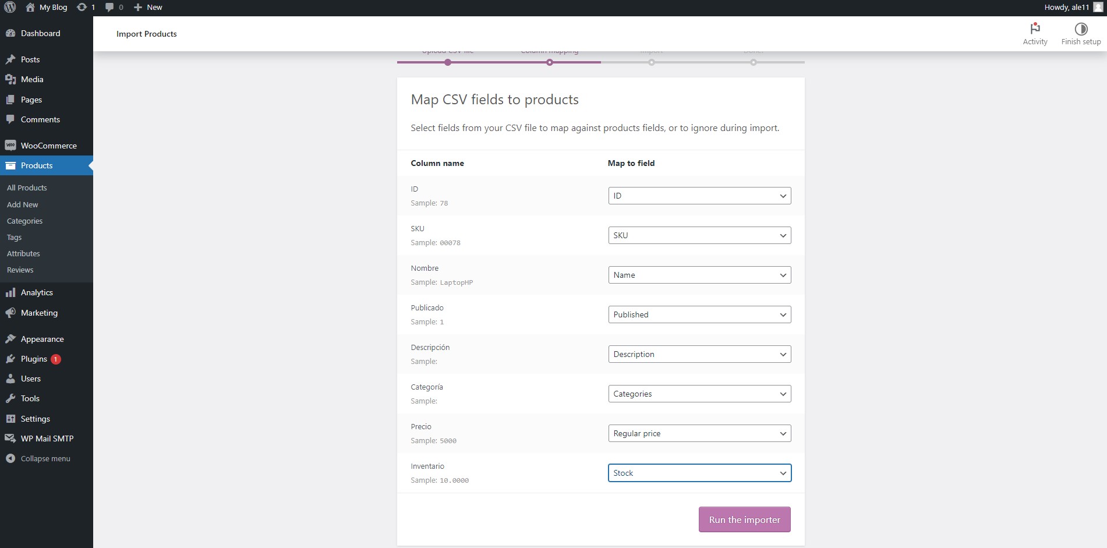Click the Upload CSV file progress step dot
The width and height of the screenshot is (1107, 548).
[x=448, y=62]
